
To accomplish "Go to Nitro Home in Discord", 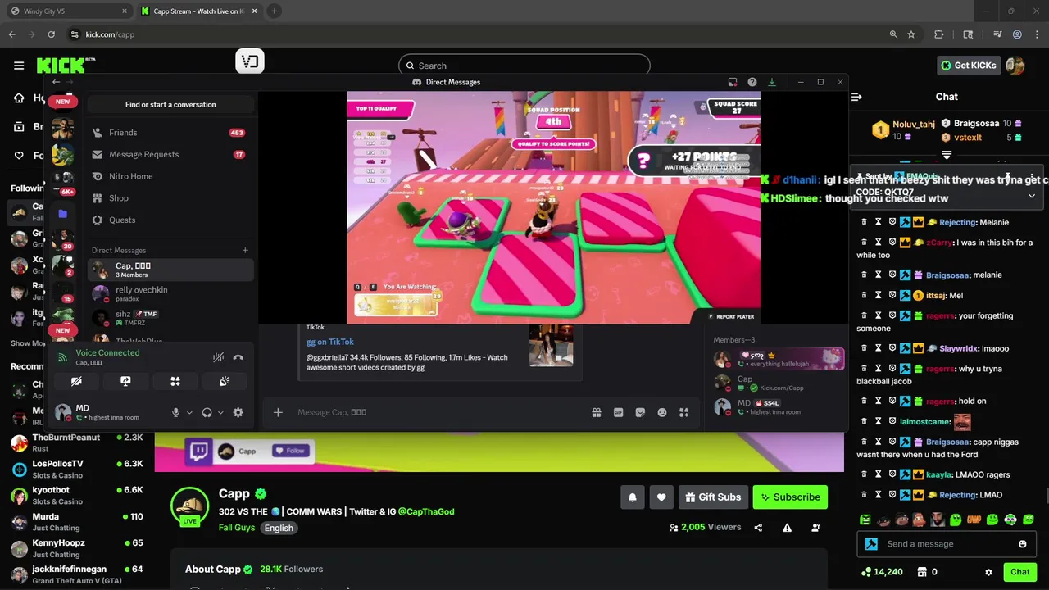I will (x=170, y=176).
